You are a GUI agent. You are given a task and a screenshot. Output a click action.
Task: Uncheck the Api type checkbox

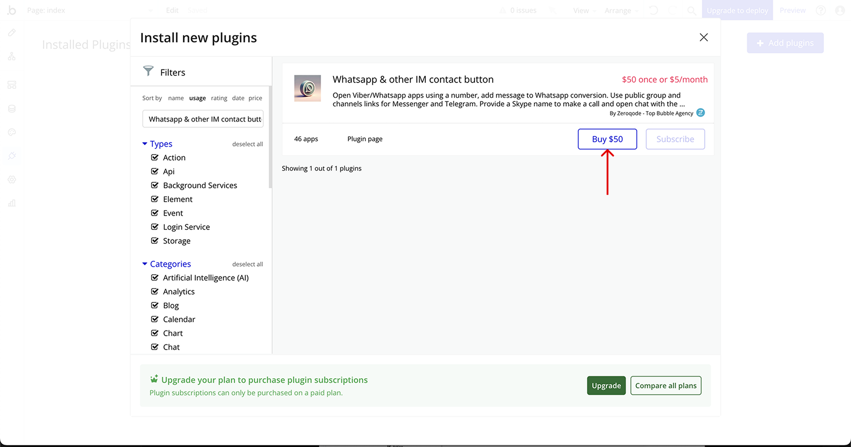click(155, 171)
